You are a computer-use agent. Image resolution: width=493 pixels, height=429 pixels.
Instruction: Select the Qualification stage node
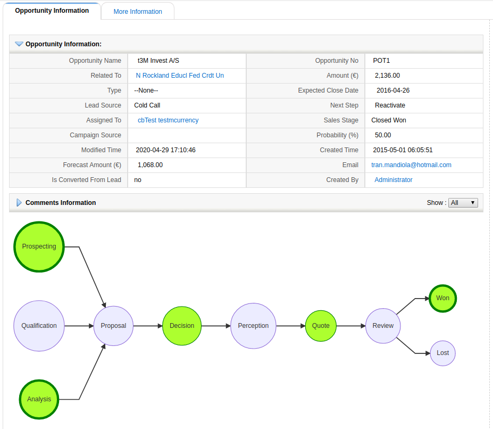coord(39,326)
